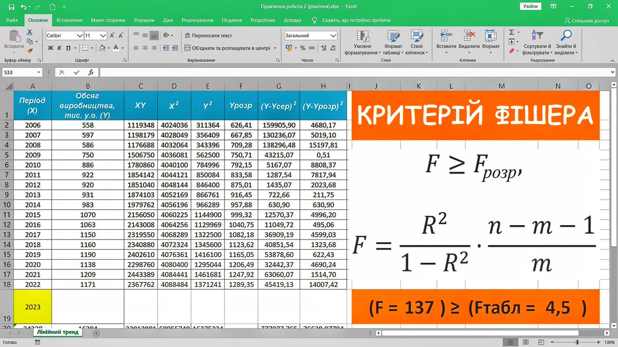This screenshot has width=618, height=347.
Task: Apply percent style format
Action: tap(302, 48)
